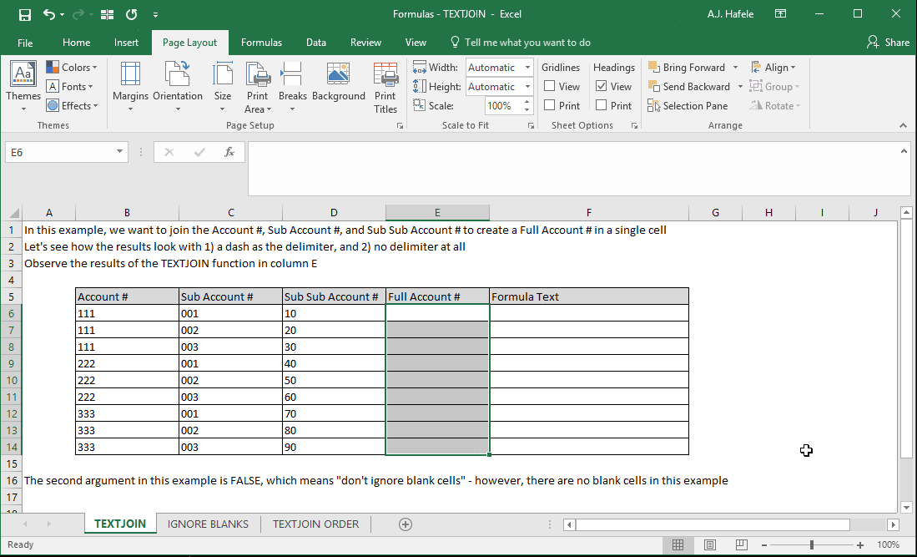Viewport: 917px width, 557px height.
Task: Open the Breaks menu
Action: pos(292,87)
